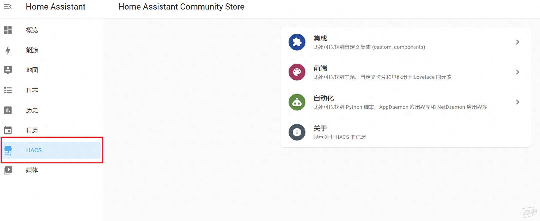
Task: Click the red palette 前端 icon
Action: pyautogui.click(x=297, y=72)
